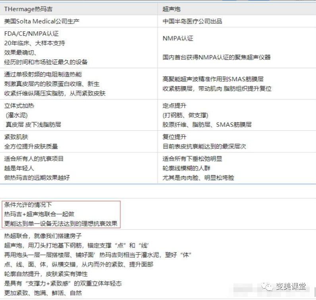Viewport: 316px width, 300px height.
Task: Click the line beginning '再用炮头一层一层搭楼层'
Action: [98, 255]
